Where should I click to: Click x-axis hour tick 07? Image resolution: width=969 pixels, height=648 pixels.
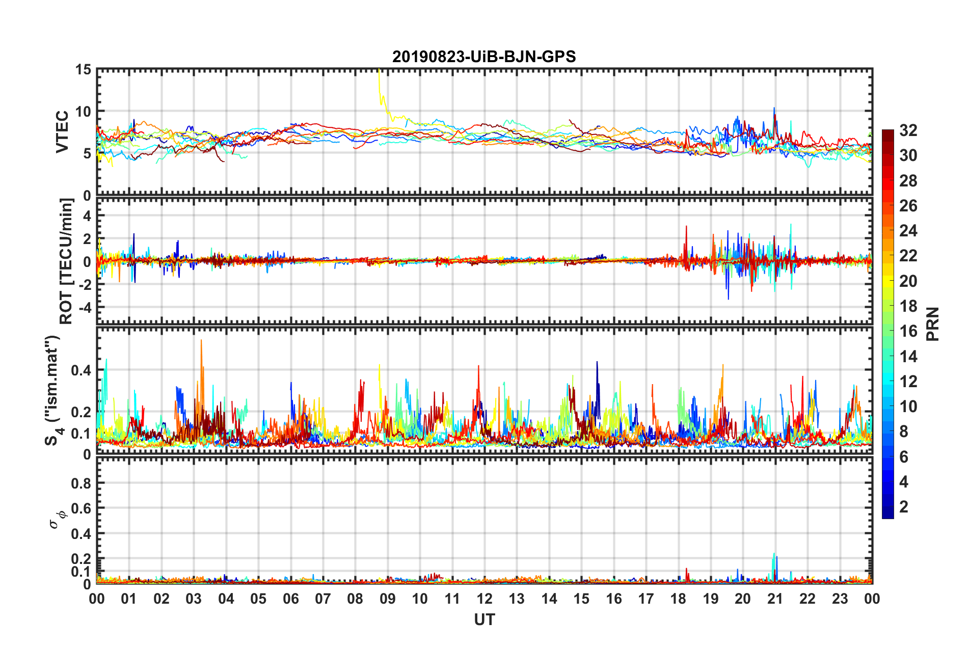(323, 599)
